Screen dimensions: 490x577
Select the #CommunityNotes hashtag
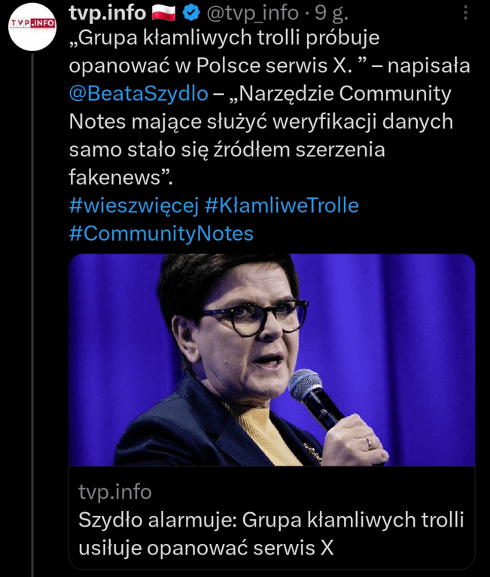[161, 233]
